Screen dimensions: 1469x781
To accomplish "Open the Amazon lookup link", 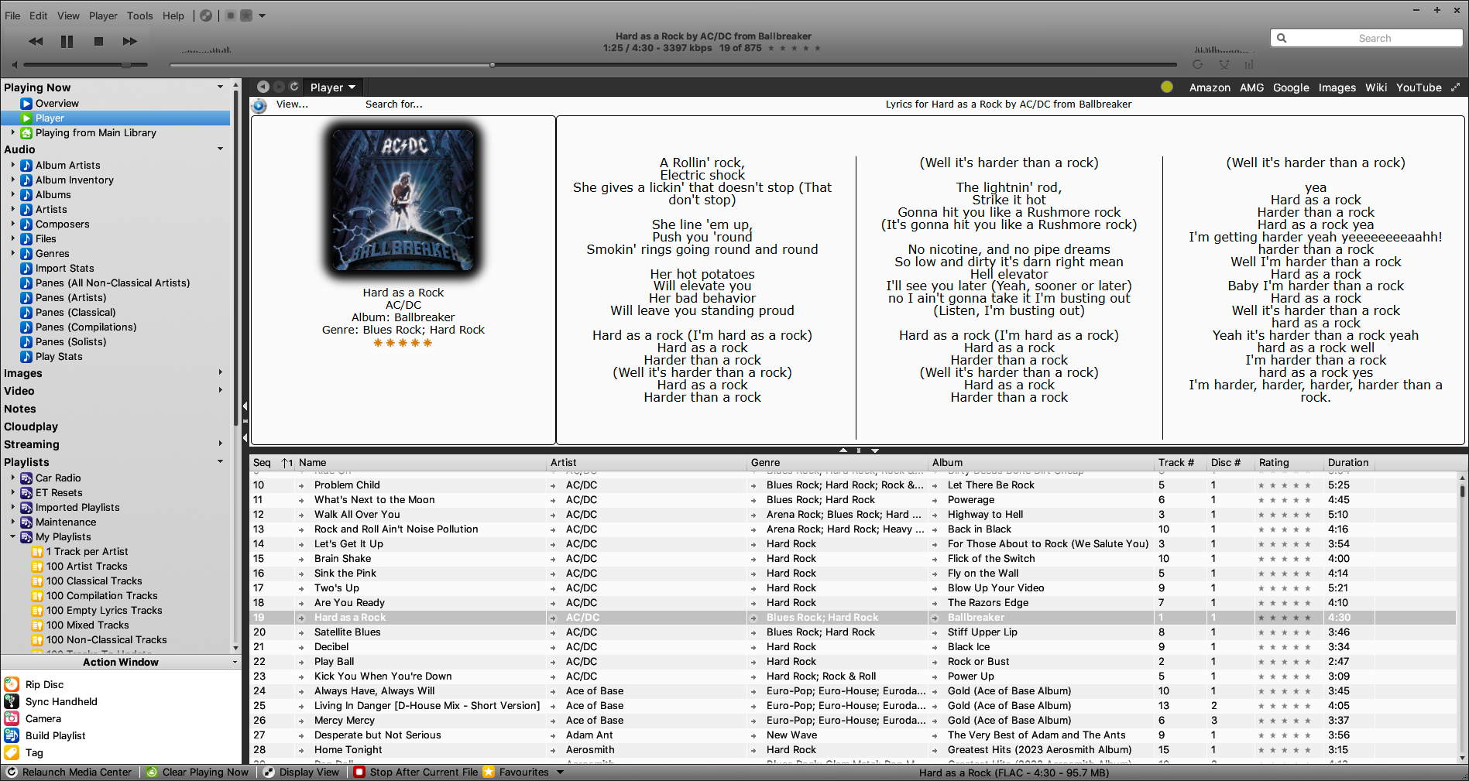I will point(1210,87).
